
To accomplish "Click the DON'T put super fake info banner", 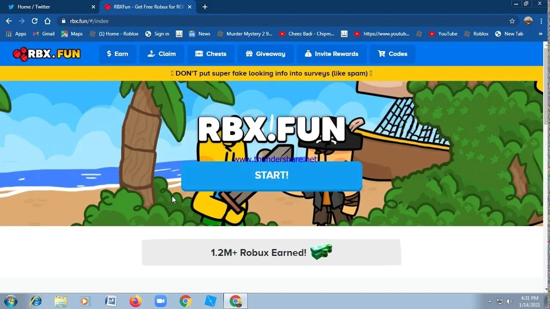I will pyautogui.click(x=272, y=73).
